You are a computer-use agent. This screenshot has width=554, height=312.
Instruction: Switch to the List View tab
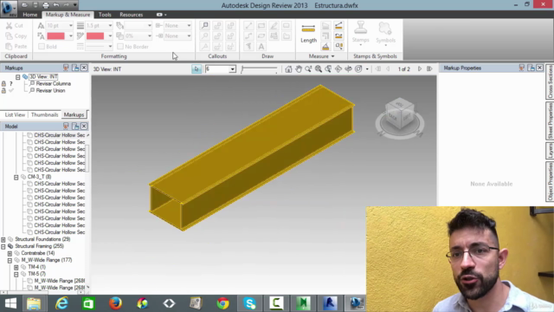tap(15, 114)
